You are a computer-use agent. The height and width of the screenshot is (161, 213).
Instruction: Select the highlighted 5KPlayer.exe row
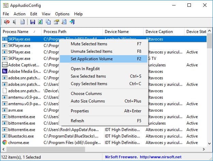click(x=104, y=39)
